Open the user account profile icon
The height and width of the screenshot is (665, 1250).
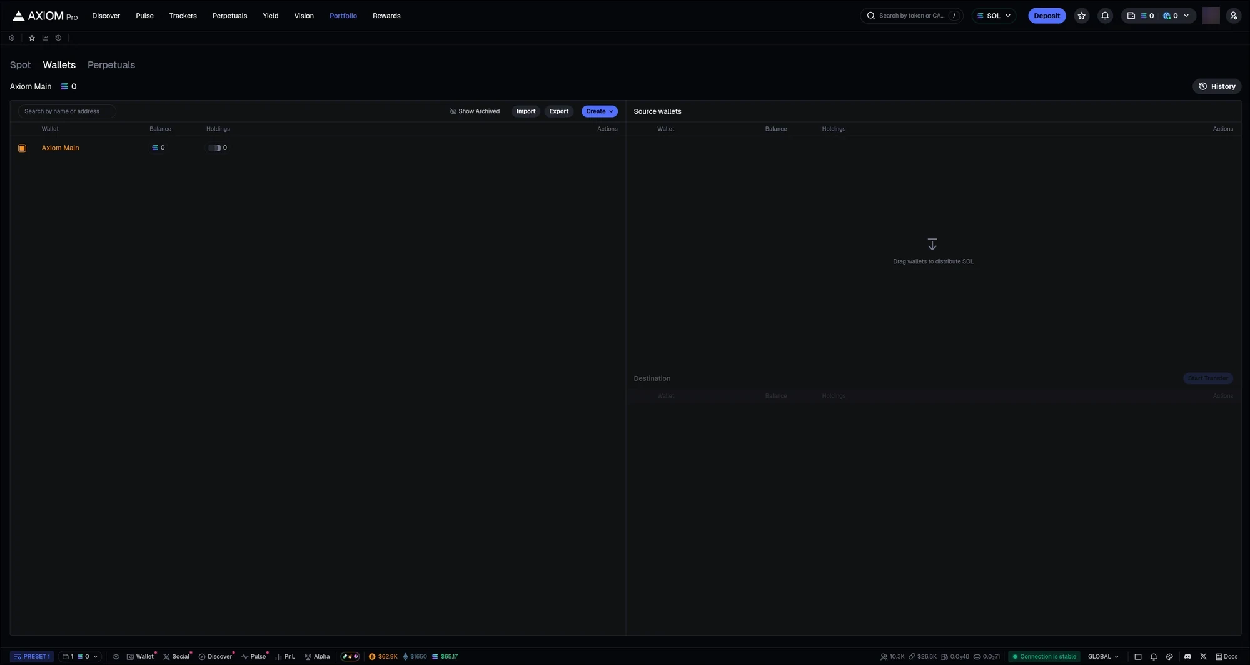pyautogui.click(x=1233, y=16)
